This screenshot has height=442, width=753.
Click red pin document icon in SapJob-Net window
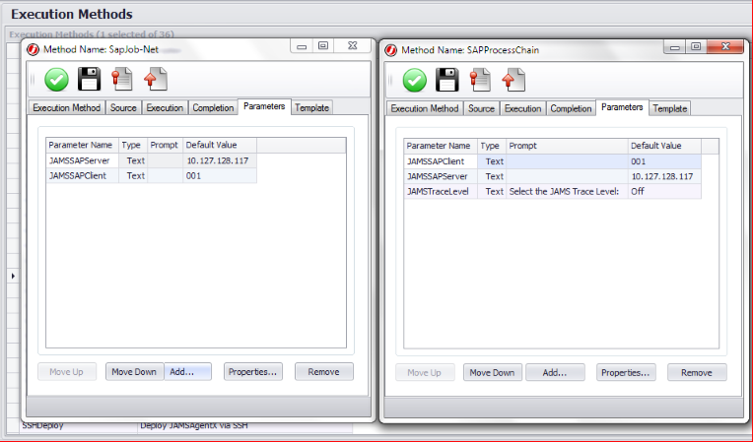121,79
